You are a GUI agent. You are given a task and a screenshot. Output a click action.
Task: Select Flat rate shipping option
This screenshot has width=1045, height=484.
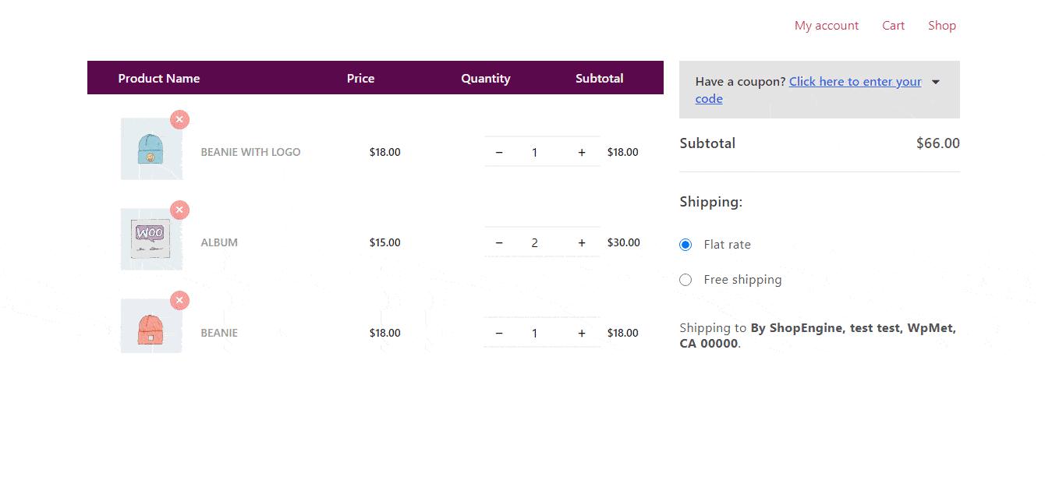click(685, 245)
